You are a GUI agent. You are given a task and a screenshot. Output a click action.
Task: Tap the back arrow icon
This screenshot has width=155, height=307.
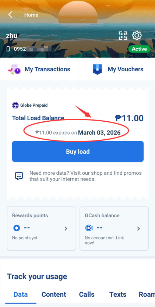click(10, 15)
